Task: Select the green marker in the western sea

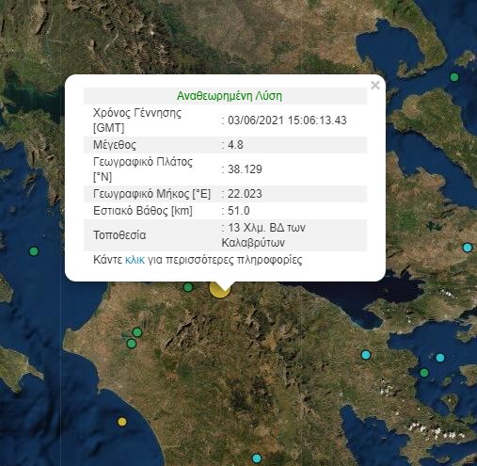Action: [x=34, y=251]
